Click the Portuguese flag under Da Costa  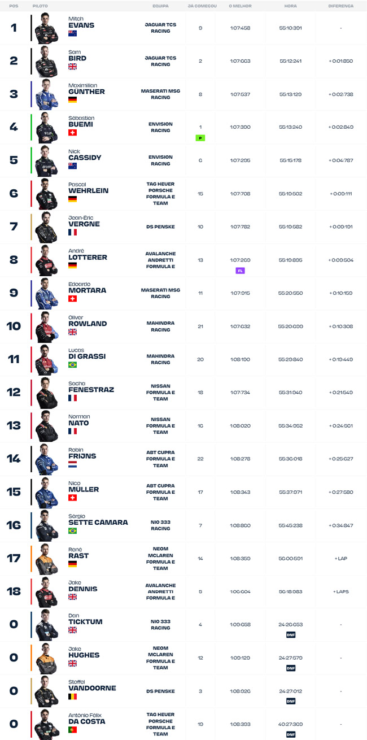pos(72,731)
